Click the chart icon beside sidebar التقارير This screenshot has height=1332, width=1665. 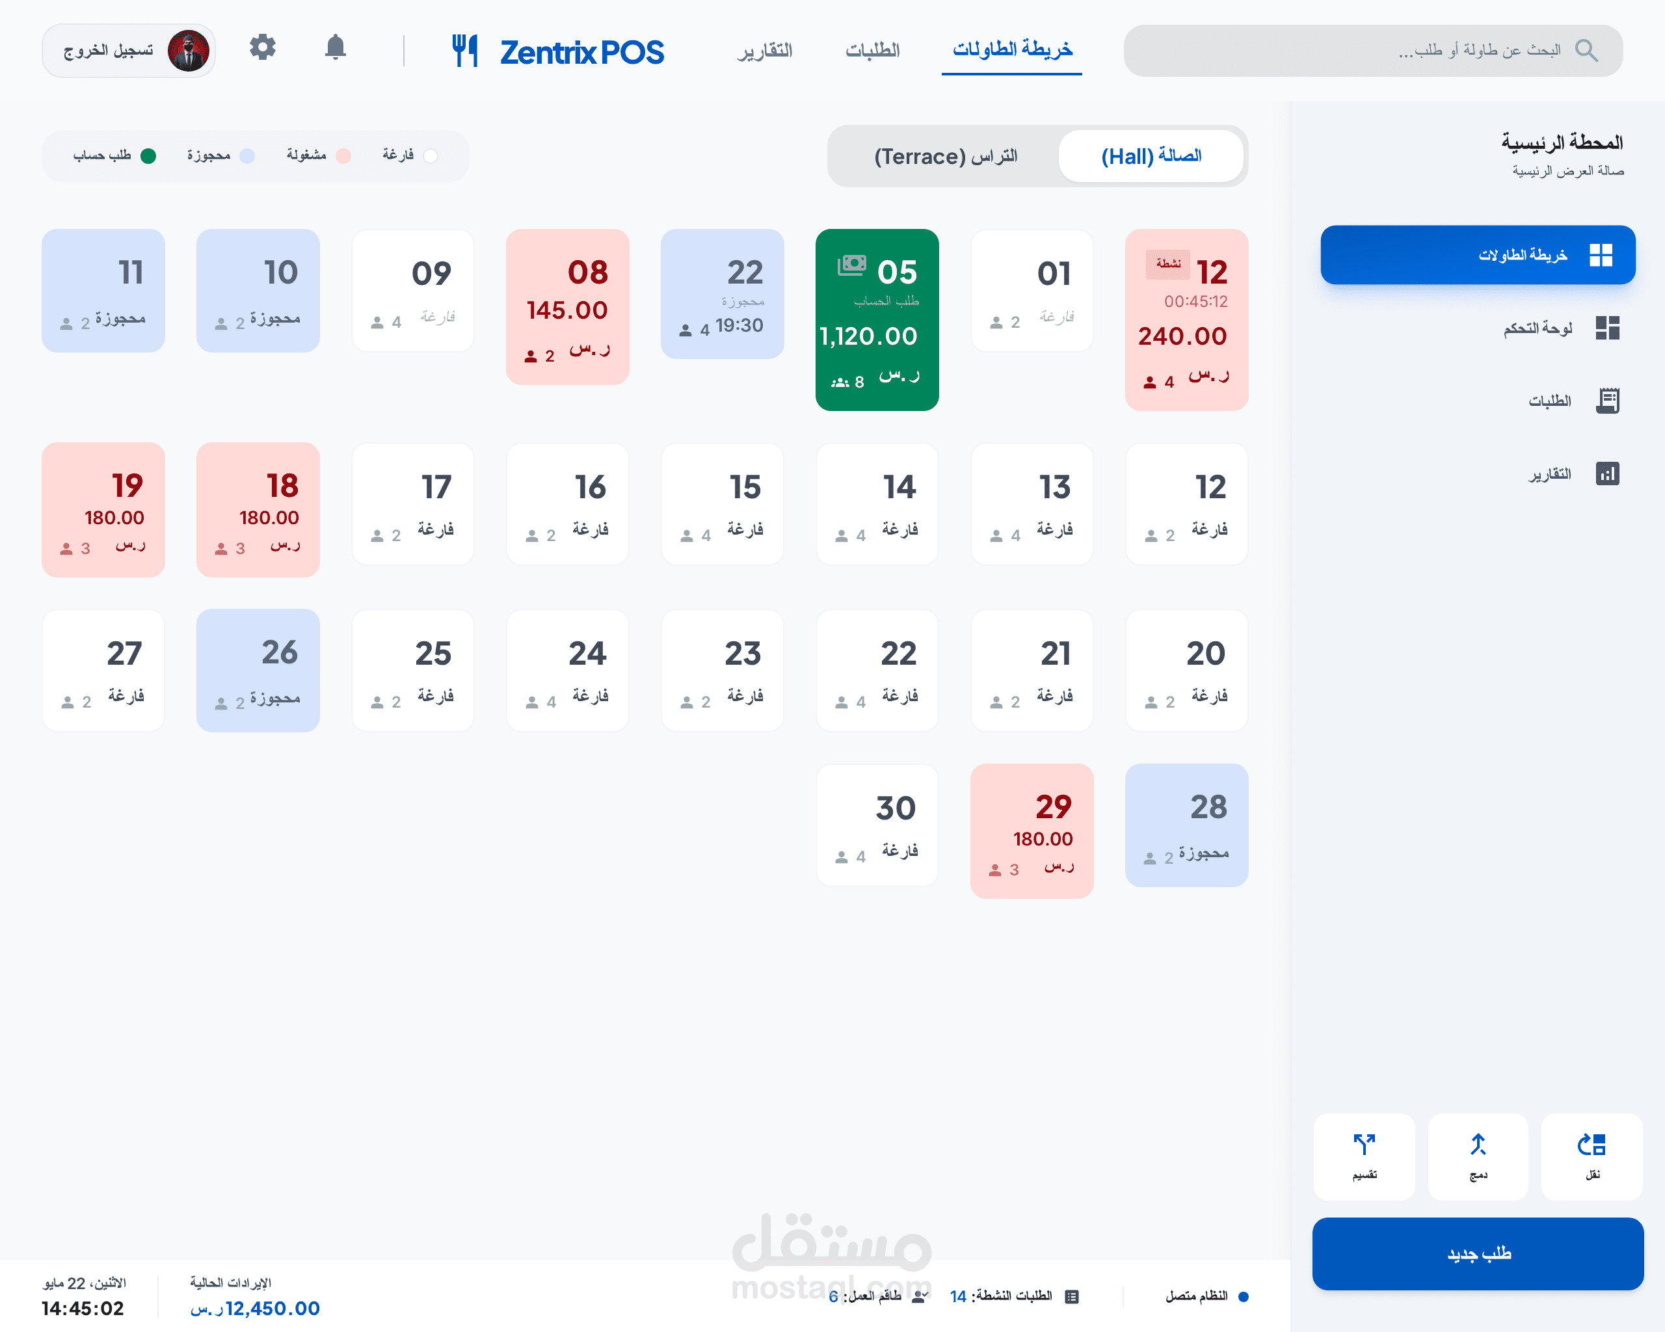pyautogui.click(x=1607, y=473)
